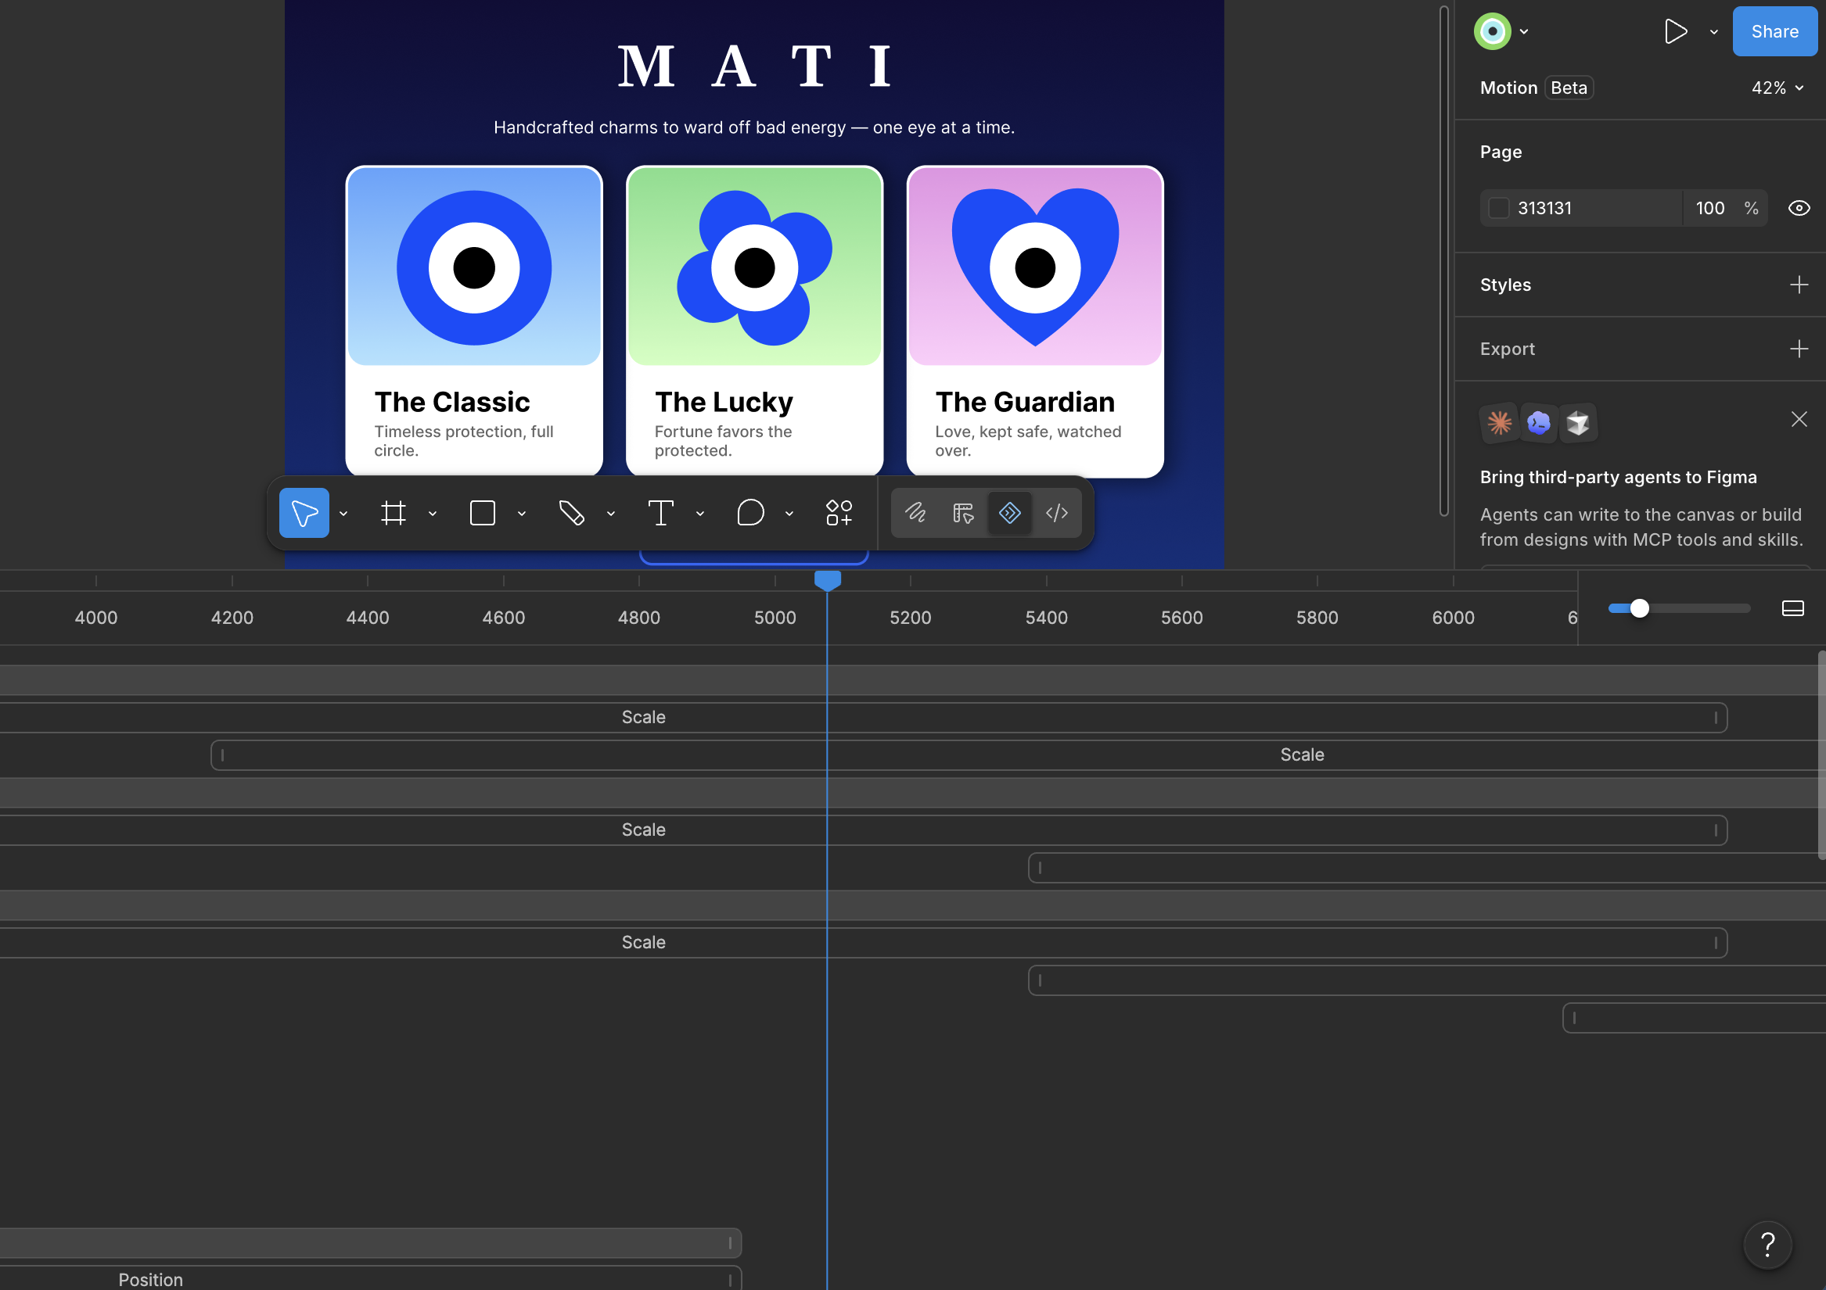Open the help question mark button

pyautogui.click(x=1767, y=1244)
